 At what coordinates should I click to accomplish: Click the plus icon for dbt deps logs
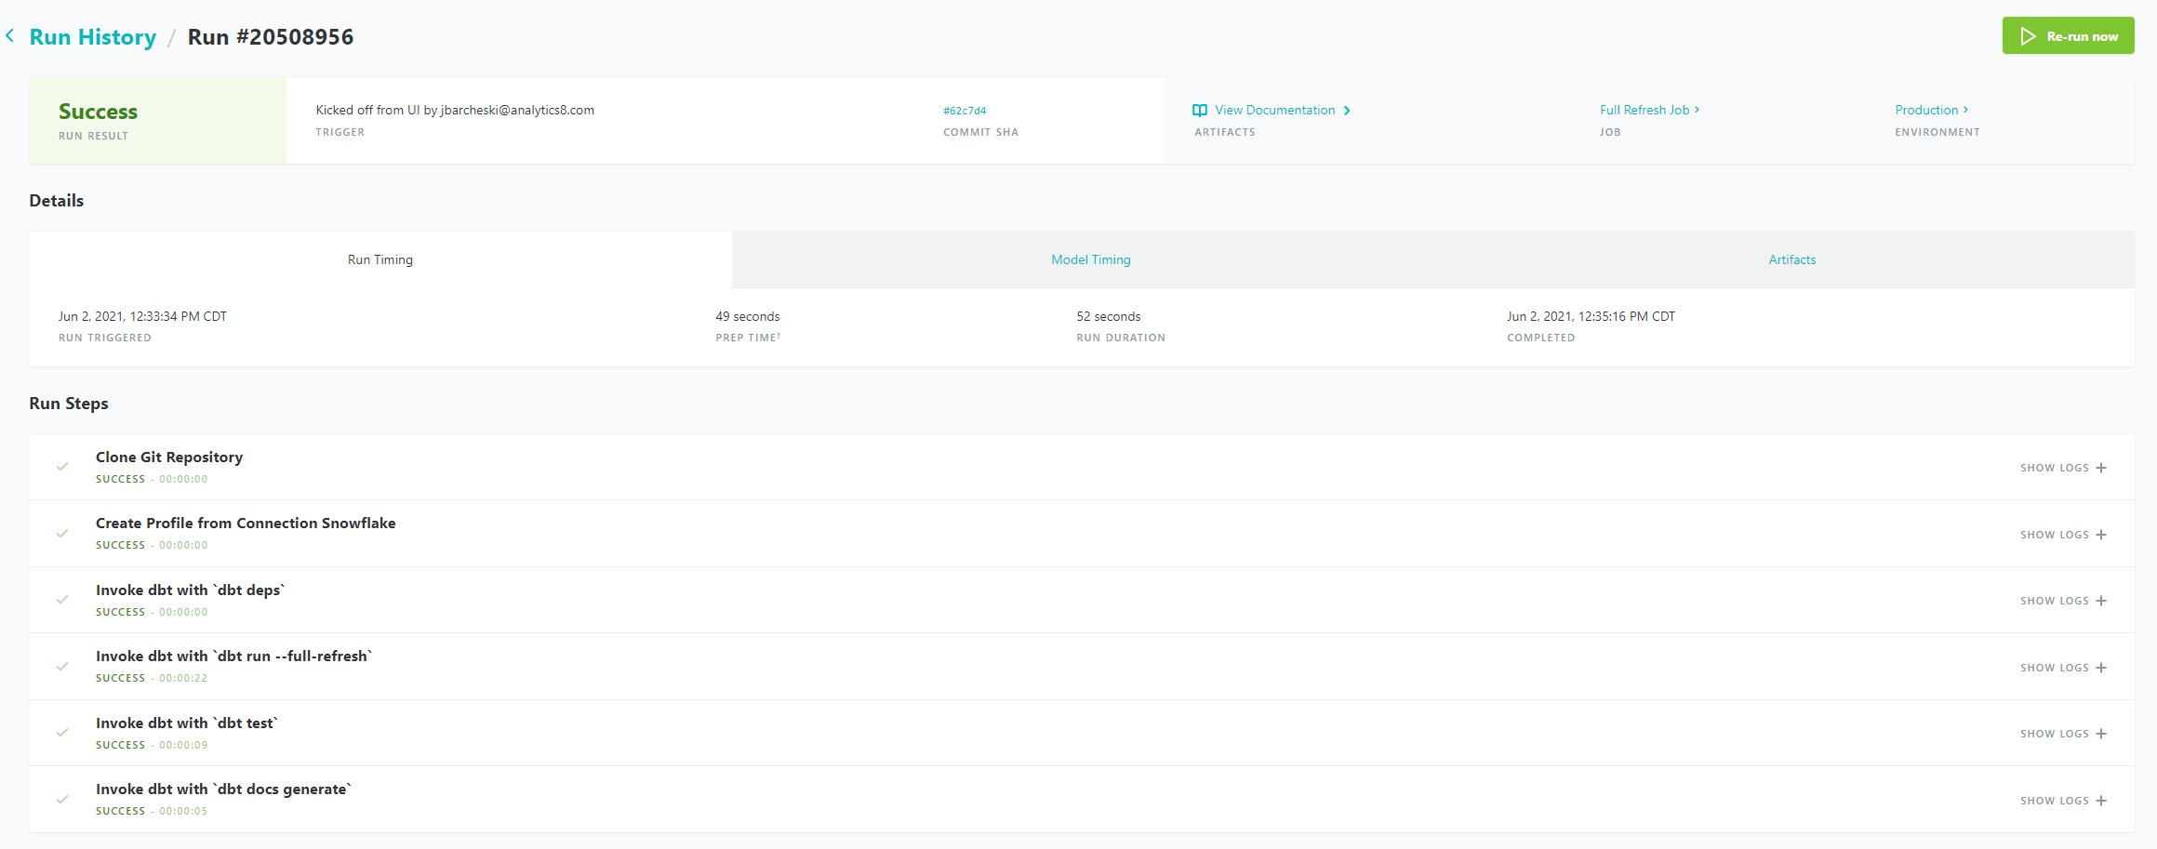[x=2101, y=601]
